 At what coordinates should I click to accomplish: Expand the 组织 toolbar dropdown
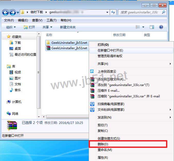click(11, 27)
